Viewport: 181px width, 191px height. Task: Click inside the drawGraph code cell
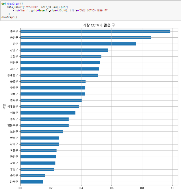pos(90,10)
